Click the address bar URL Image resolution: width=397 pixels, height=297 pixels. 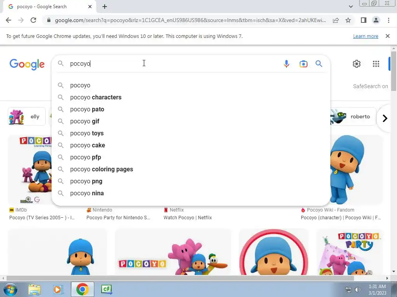click(190, 20)
